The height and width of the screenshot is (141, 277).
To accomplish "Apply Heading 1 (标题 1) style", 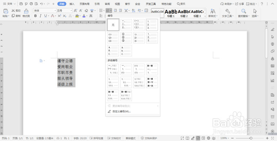I will (x=171, y=13).
